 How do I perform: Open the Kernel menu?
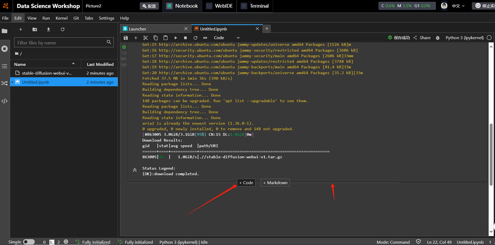click(61, 18)
